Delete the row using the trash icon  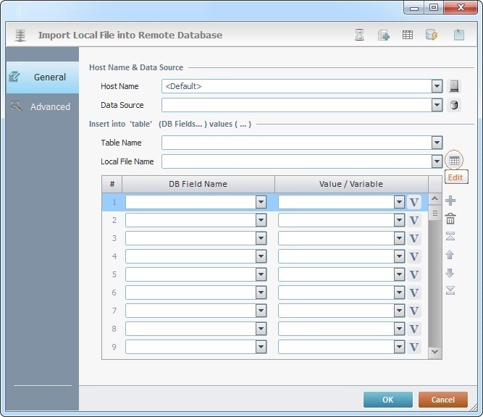[x=450, y=219]
